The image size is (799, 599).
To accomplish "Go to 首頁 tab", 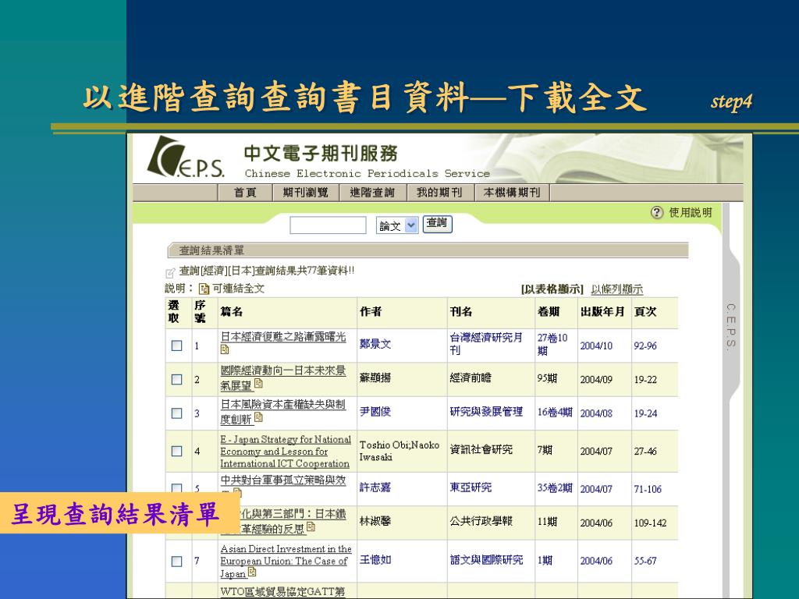I will pos(245,193).
